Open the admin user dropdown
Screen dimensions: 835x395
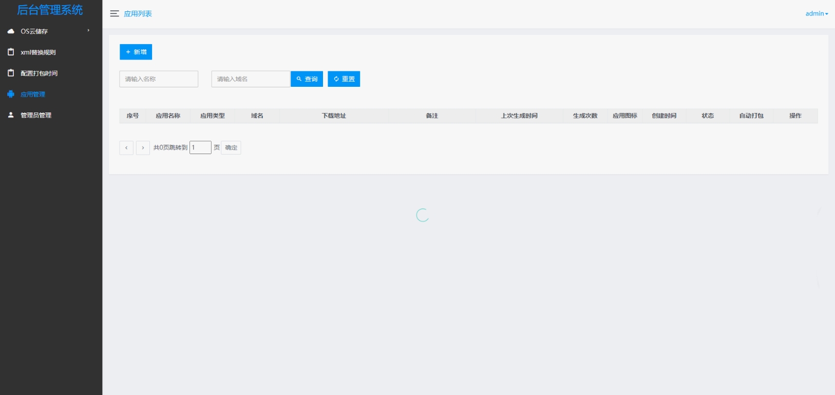point(817,14)
